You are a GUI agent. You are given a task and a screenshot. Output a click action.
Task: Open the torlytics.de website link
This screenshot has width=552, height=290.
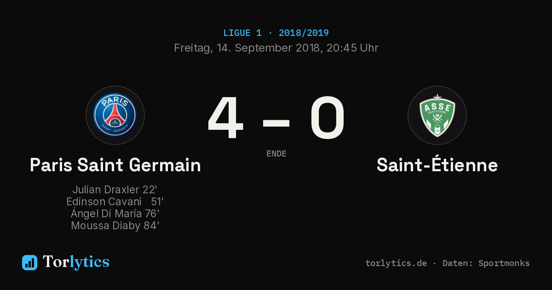click(x=396, y=263)
